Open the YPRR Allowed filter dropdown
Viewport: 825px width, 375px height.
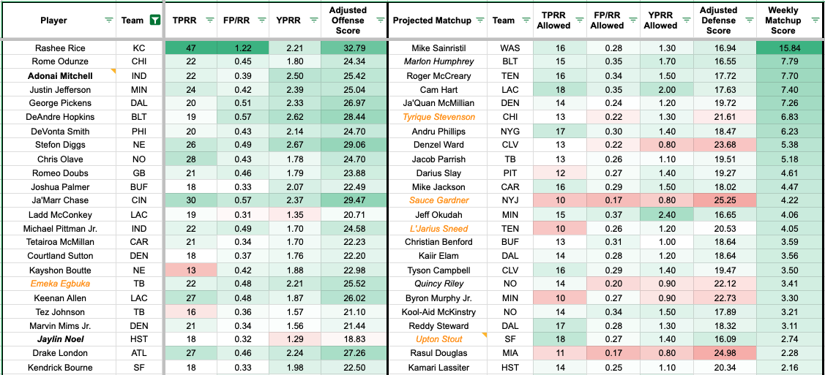pyautogui.click(x=685, y=20)
